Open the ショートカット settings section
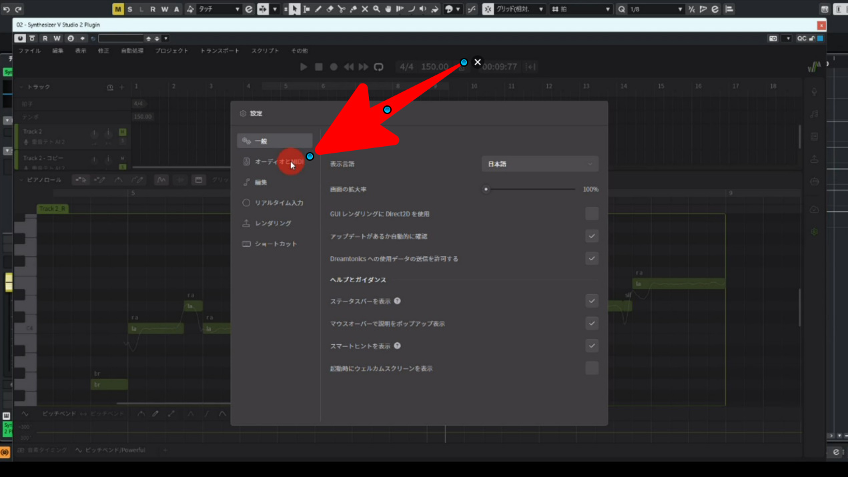This screenshot has width=848, height=477. click(x=275, y=244)
